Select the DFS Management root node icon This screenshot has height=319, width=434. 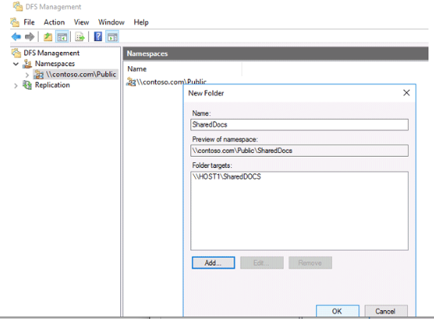[x=17, y=53]
